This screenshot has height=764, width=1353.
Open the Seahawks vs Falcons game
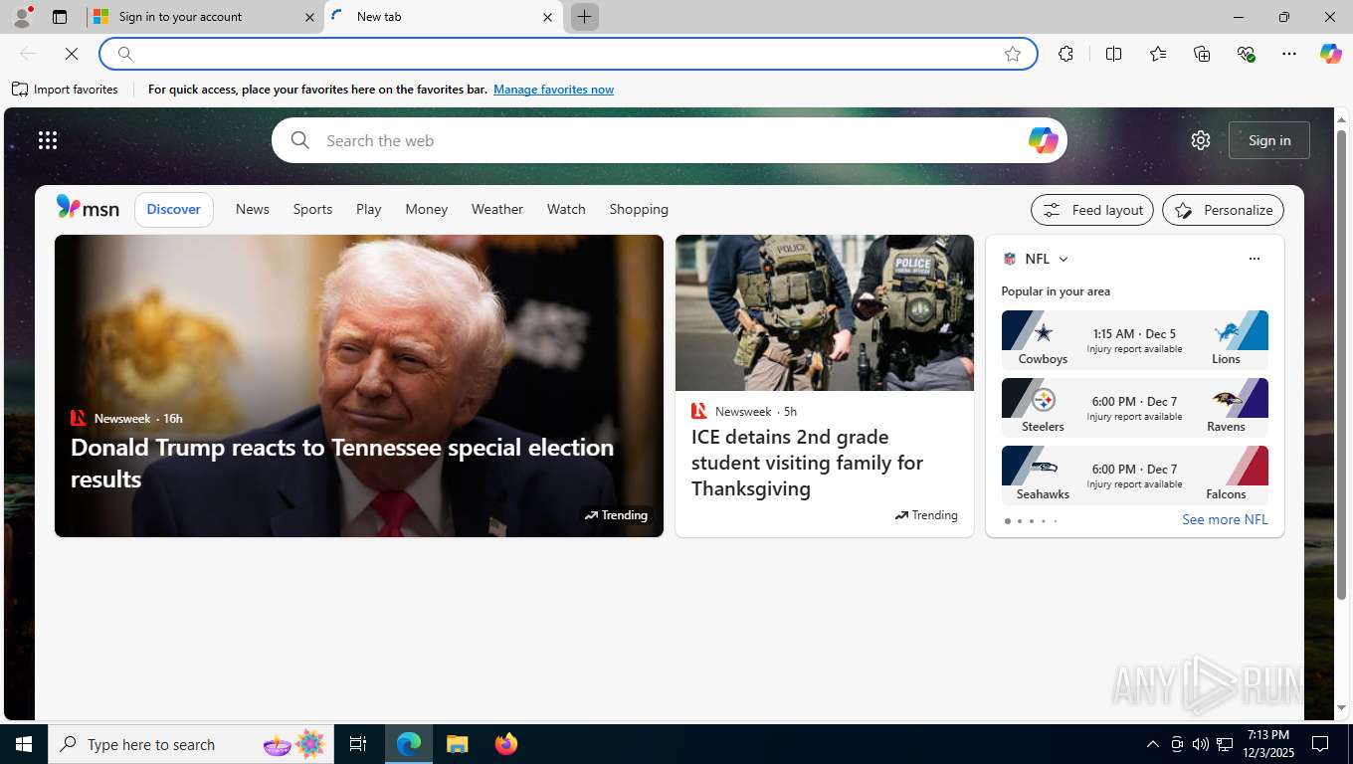click(x=1135, y=476)
